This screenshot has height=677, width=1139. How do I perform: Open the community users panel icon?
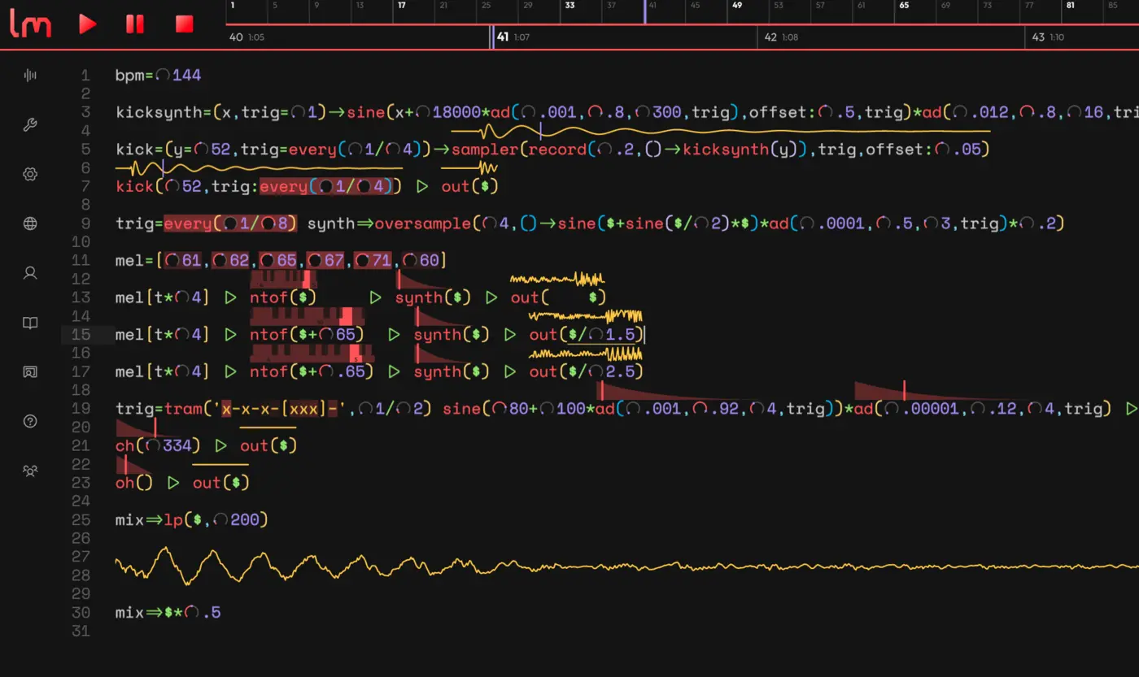[30, 470]
